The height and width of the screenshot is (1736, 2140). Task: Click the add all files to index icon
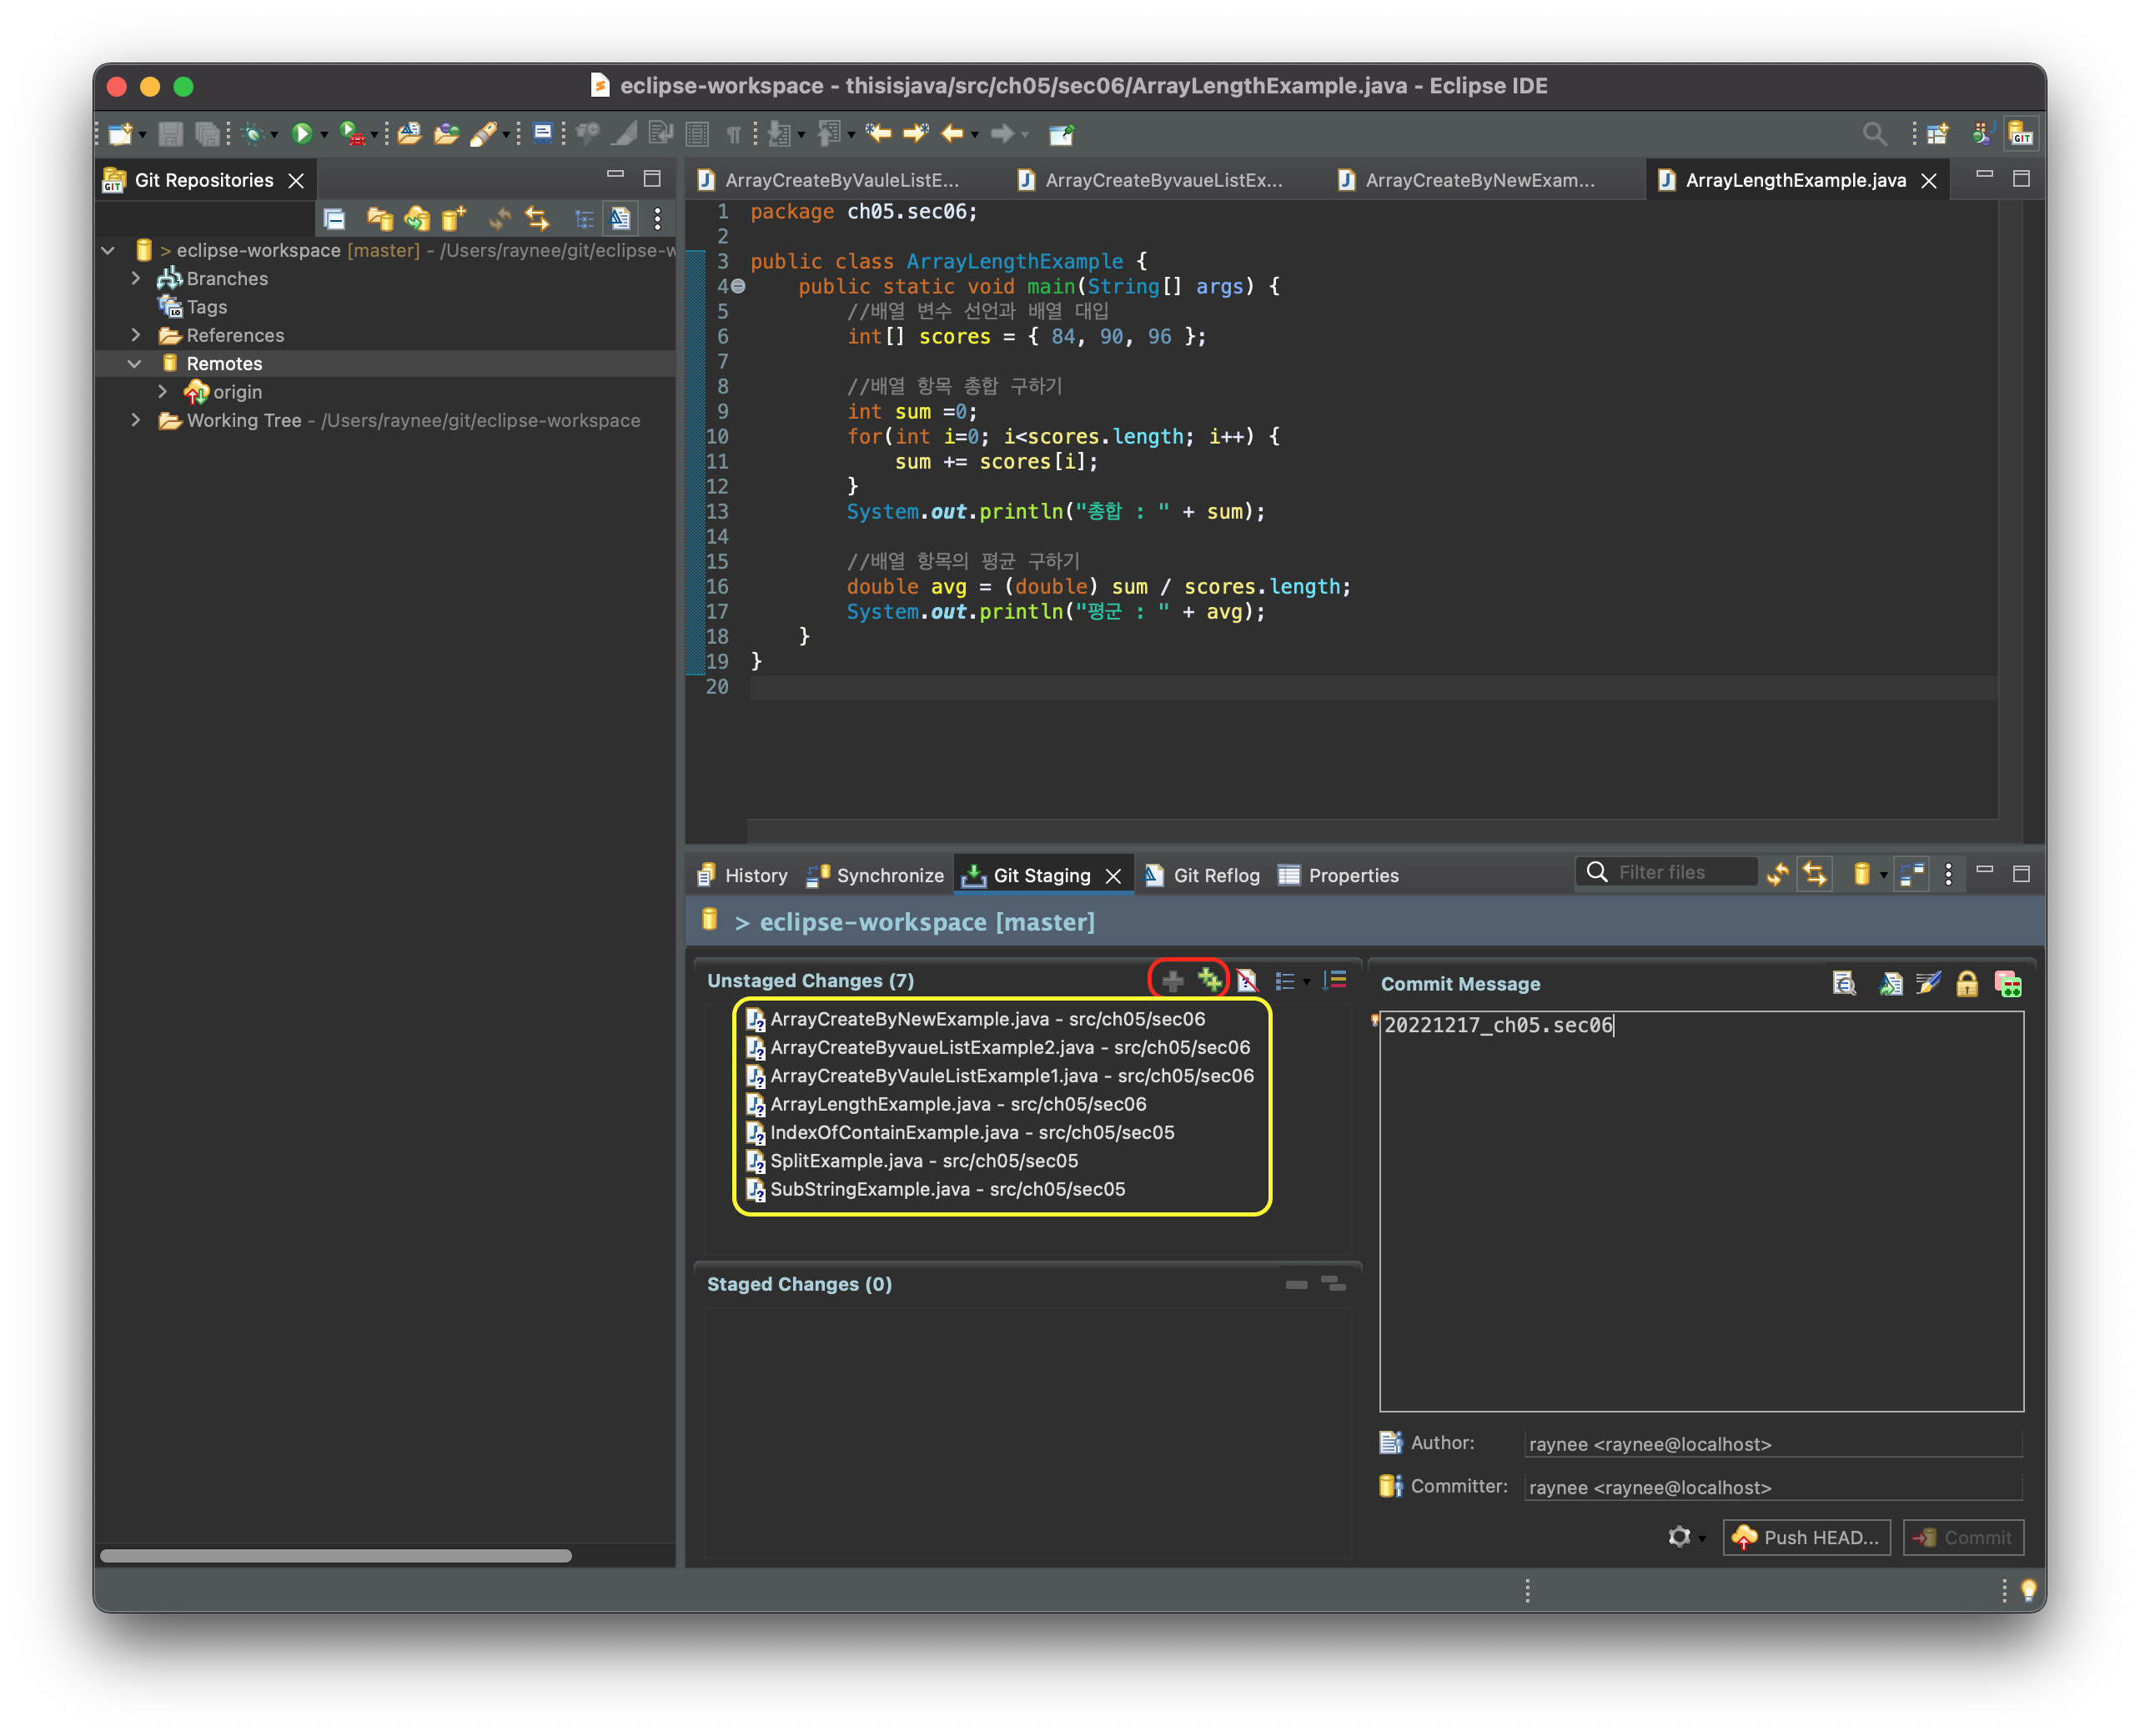pos(1210,980)
